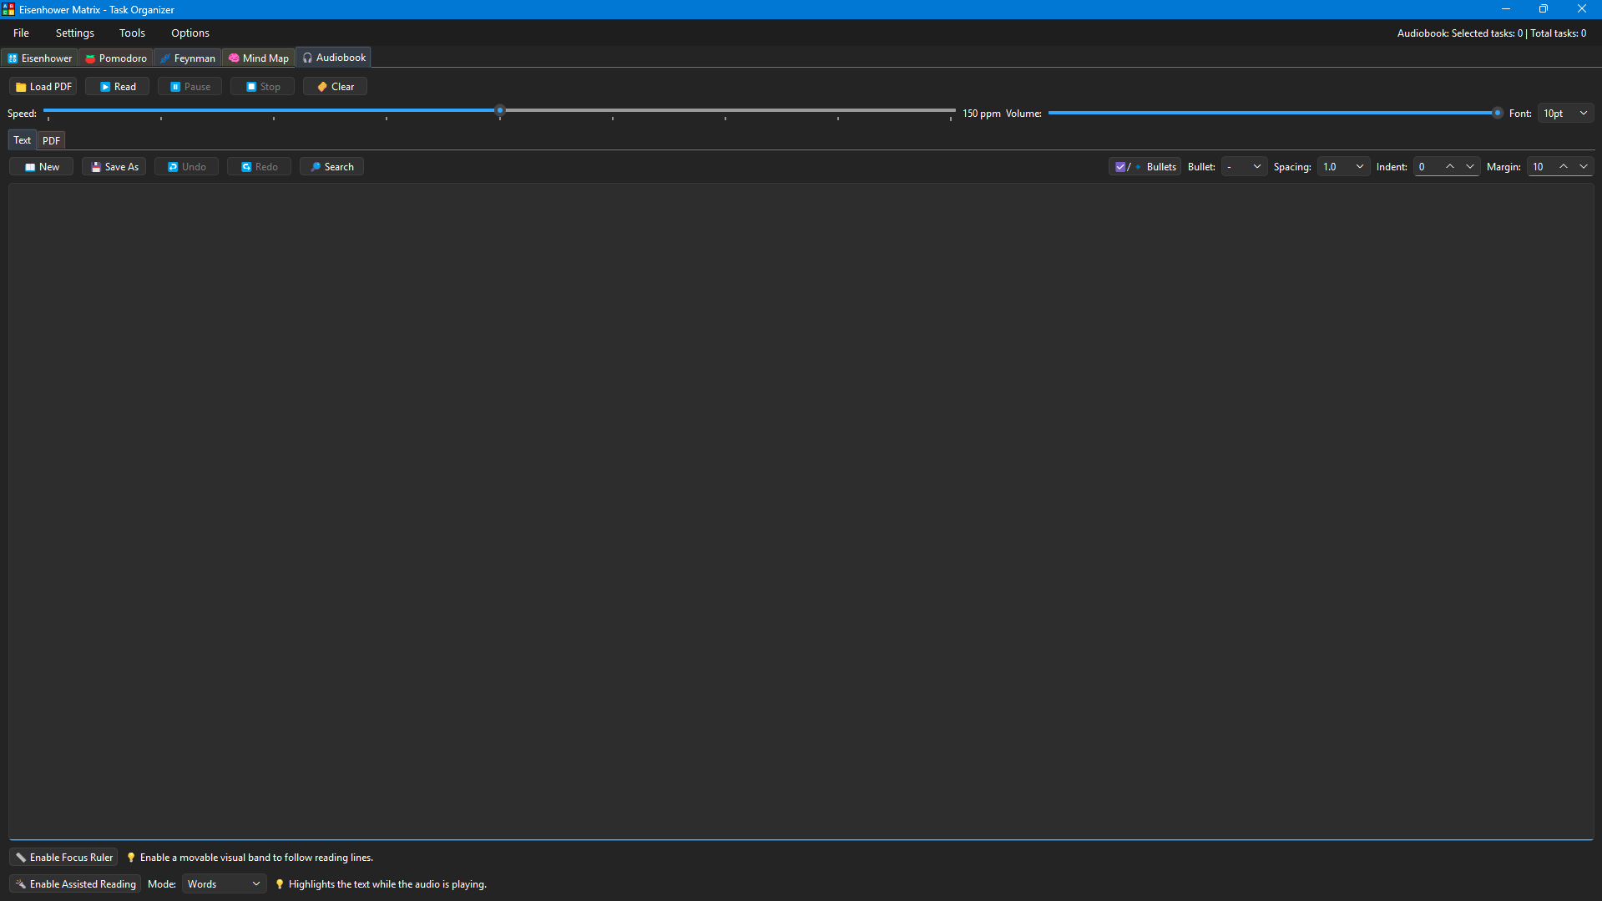Create a new document with New
The width and height of the screenshot is (1602, 901).
pos(41,167)
